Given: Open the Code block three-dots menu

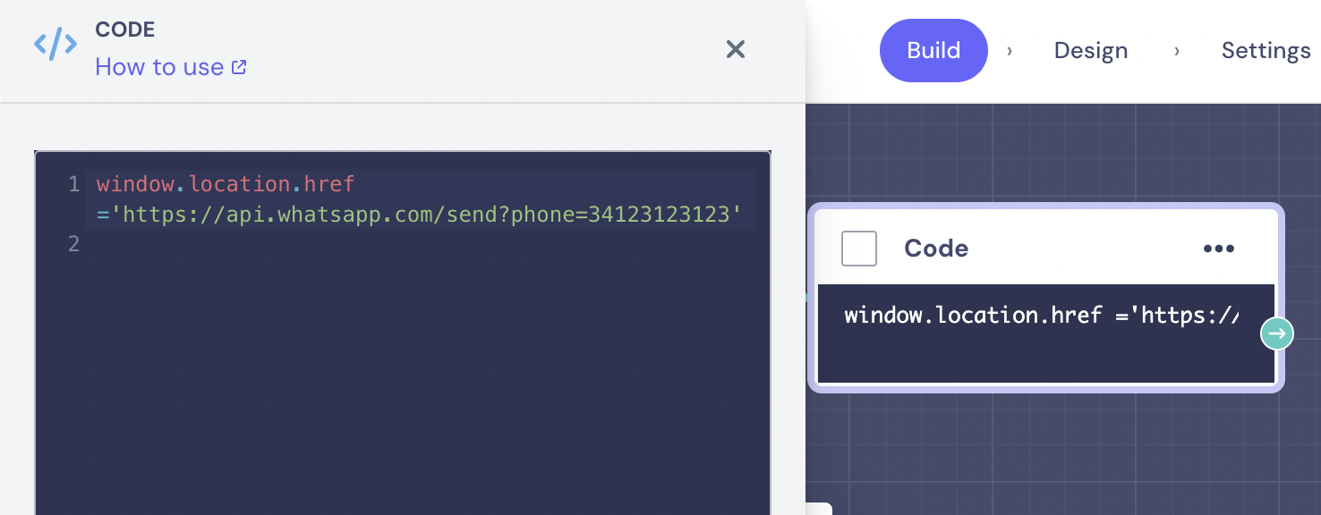Looking at the screenshot, I should (1219, 249).
